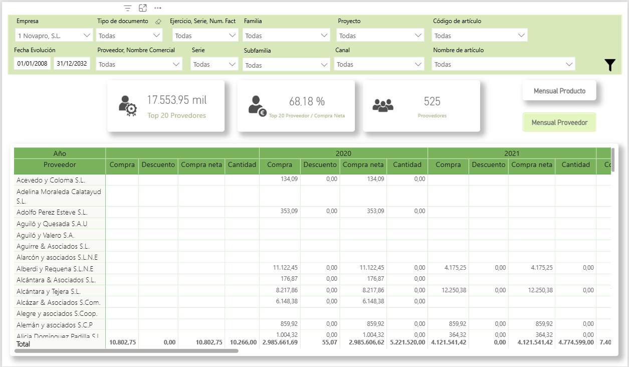Open the more options ellipsis menu
Image resolution: width=629 pixels, height=367 pixels.
tap(158, 8)
